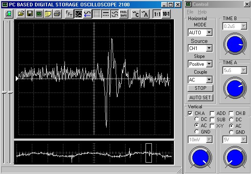Click the Save floppy disk icon
Screen dimensions: 251x174
(x=30, y=14)
